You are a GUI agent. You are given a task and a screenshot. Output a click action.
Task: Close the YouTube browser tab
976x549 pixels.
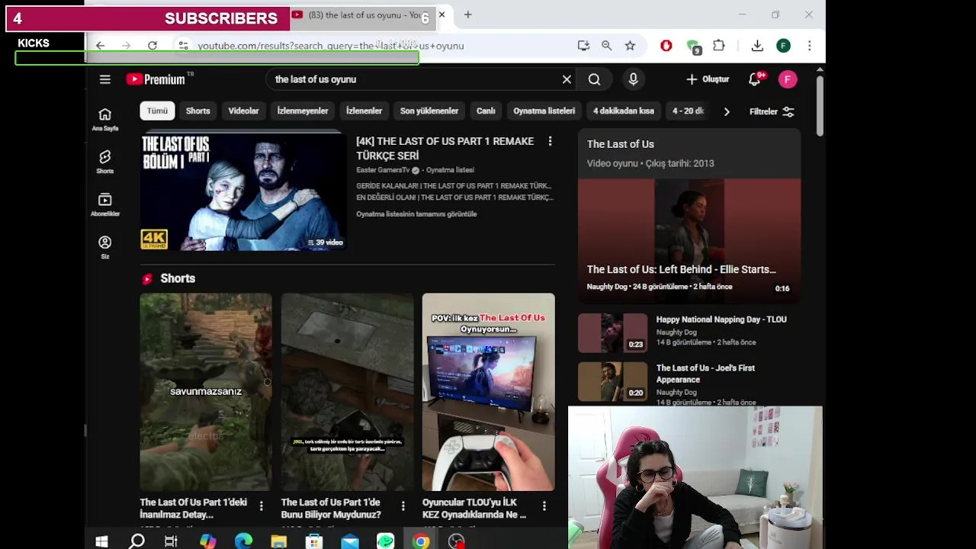(441, 14)
